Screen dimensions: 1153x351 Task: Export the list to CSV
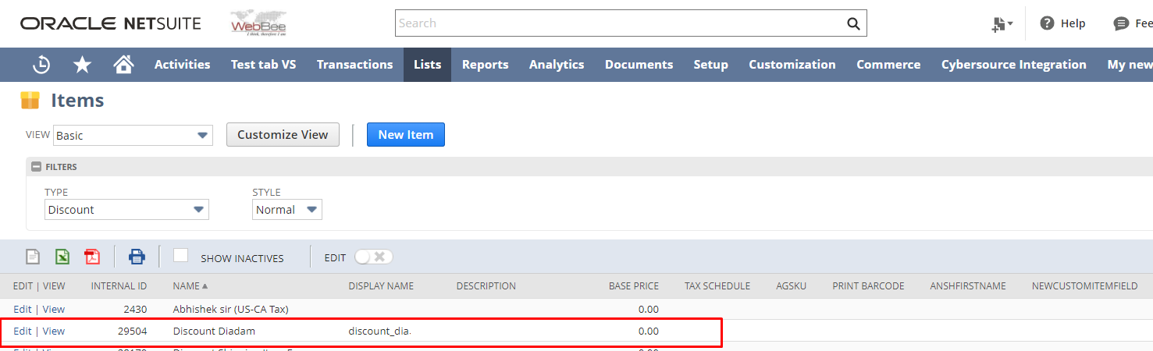33,257
